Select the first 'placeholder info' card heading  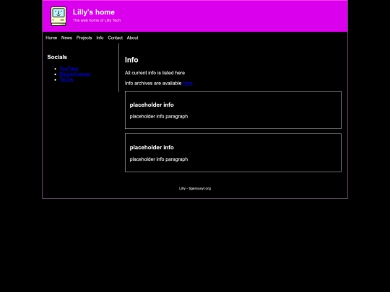[152, 105]
